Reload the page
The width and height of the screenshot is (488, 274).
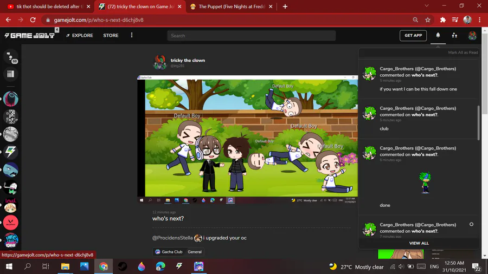tap(33, 20)
